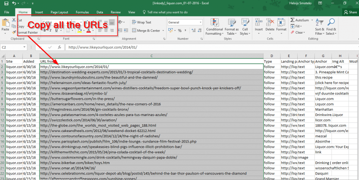
Task: Toggle Bold formatting
Action: point(45,30)
